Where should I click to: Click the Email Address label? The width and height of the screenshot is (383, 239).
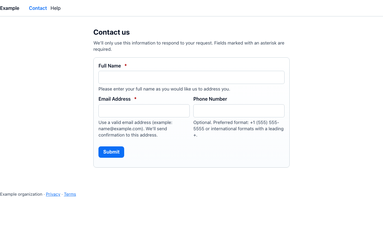(x=114, y=99)
